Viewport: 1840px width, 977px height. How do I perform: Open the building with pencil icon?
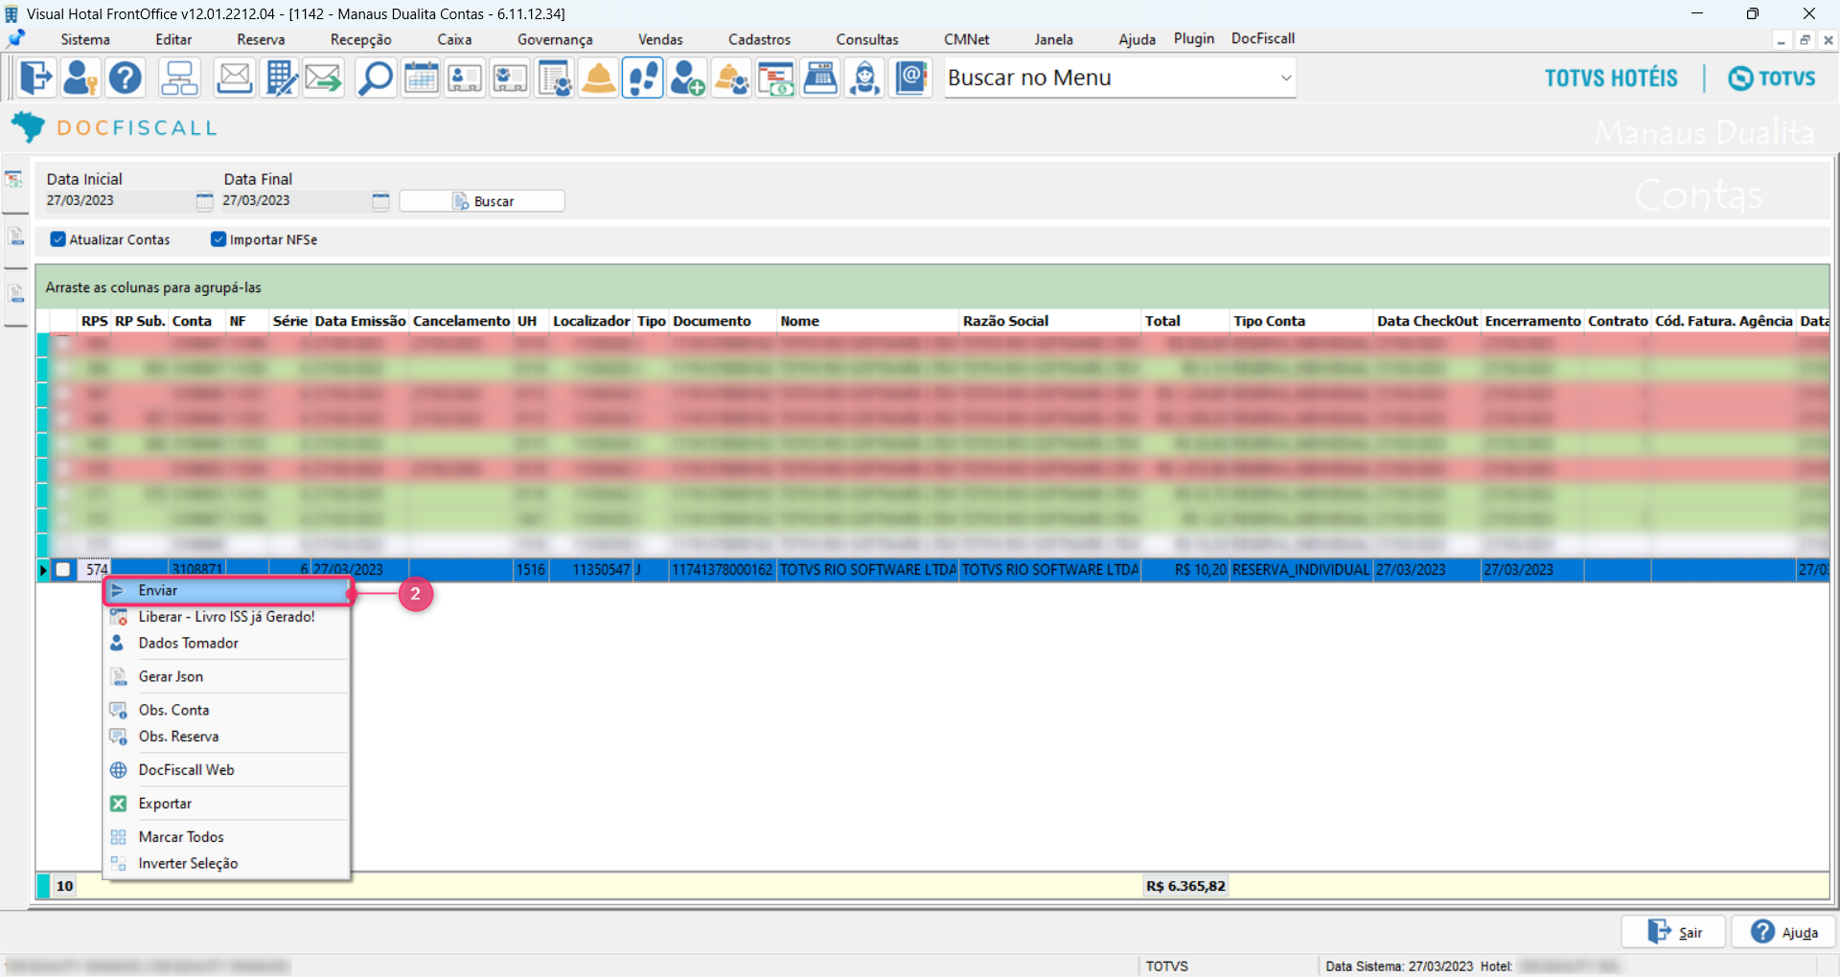click(x=280, y=78)
